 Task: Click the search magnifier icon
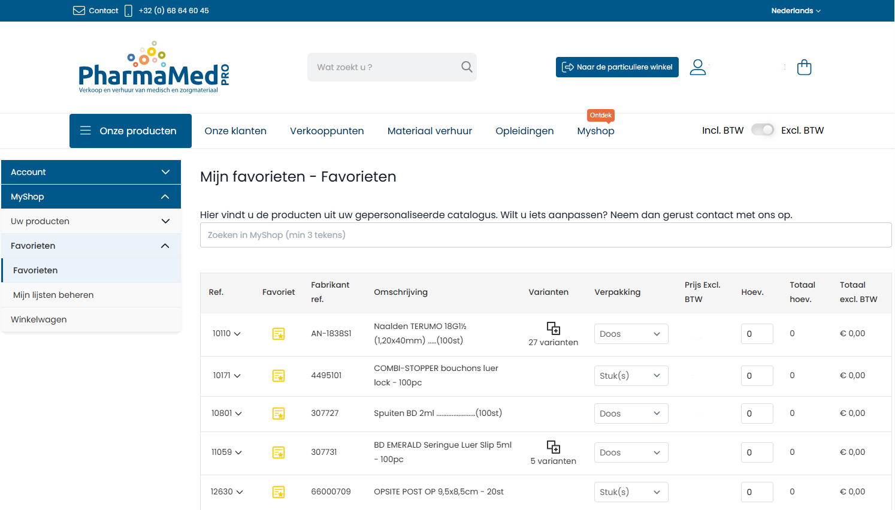467,67
